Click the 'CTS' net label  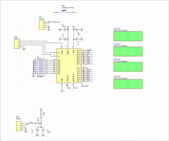click(88, 80)
